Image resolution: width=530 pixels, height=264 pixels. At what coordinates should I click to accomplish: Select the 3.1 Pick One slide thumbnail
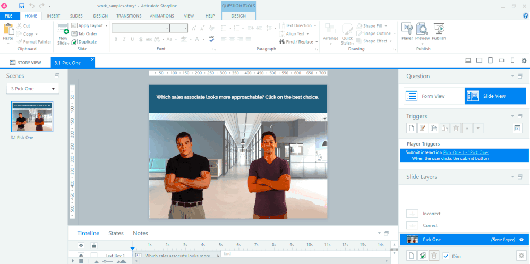[x=32, y=116]
